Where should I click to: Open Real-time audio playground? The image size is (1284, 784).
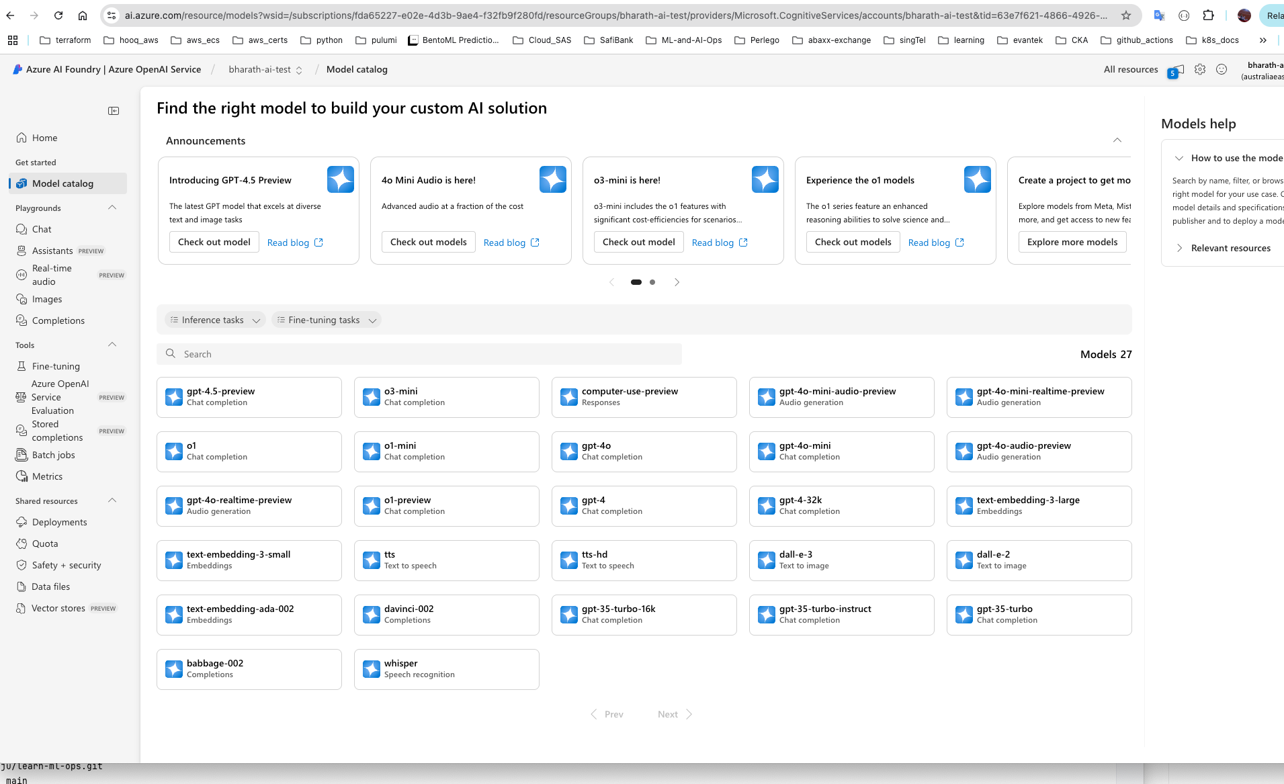click(52, 275)
